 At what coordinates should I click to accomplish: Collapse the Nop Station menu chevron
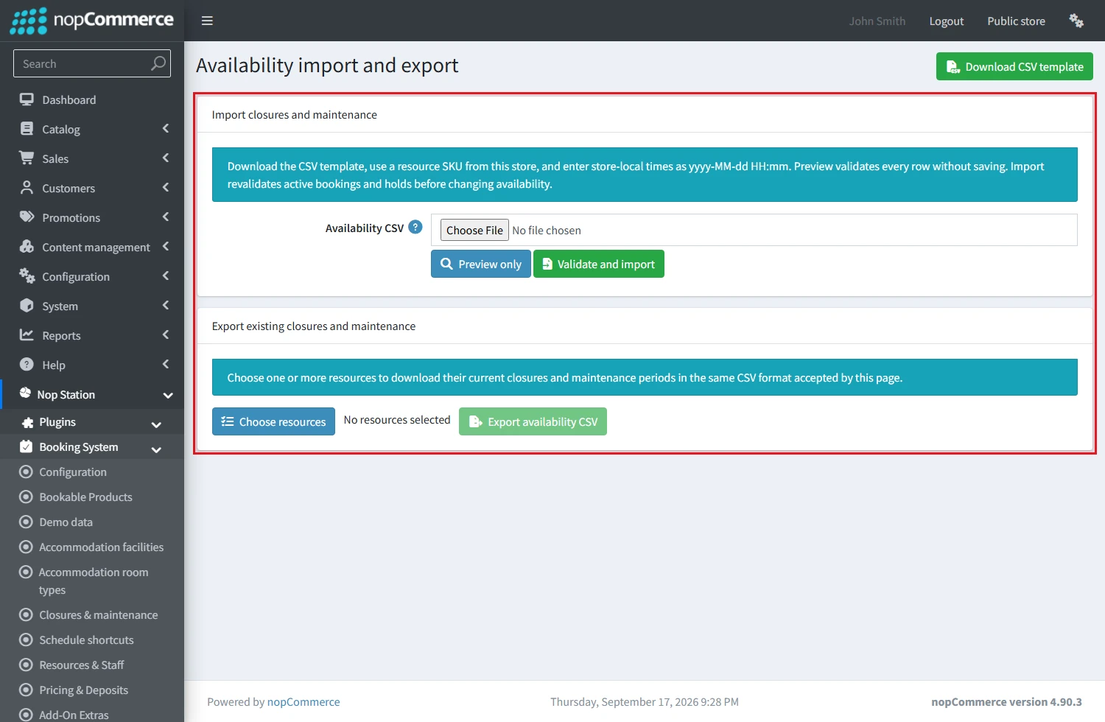168,395
